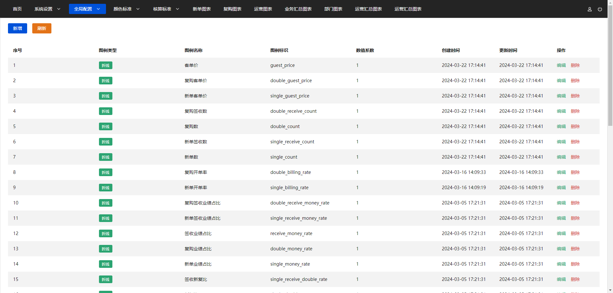Expand 核算标准 dropdown chevron

[178, 9]
